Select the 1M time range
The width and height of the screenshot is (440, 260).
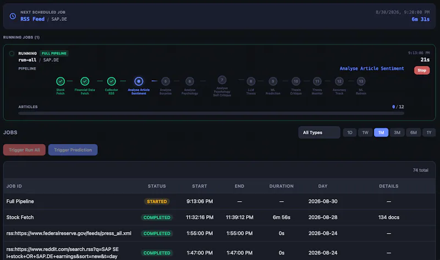pyautogui.click(x=381, y=132)
